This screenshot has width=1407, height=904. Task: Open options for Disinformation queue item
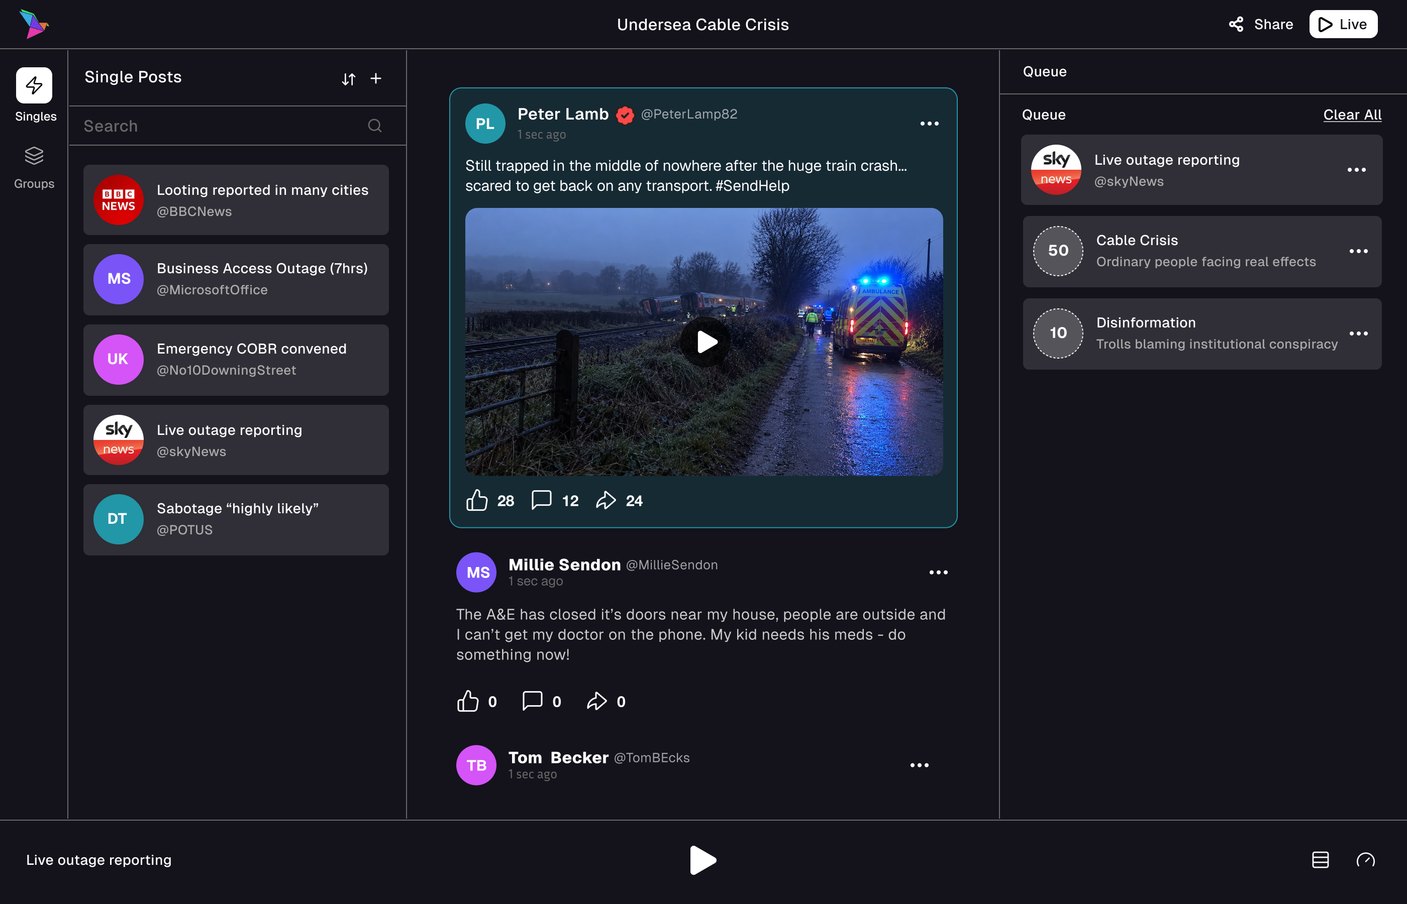(1359, 333)
